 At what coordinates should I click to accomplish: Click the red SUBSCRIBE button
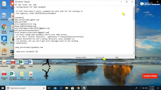tap(150, 76)
